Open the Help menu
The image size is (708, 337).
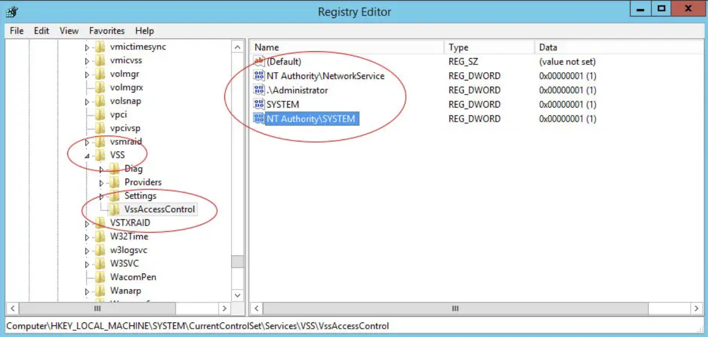pos(145,31)
